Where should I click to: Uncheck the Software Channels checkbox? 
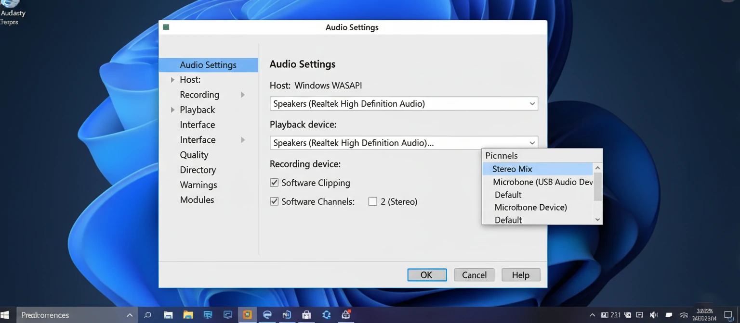tap(274, 201)
